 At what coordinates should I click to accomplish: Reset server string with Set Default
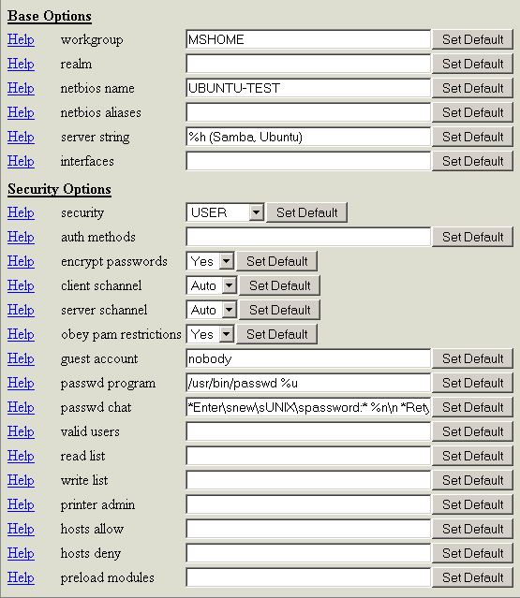(x=472, y=137)
